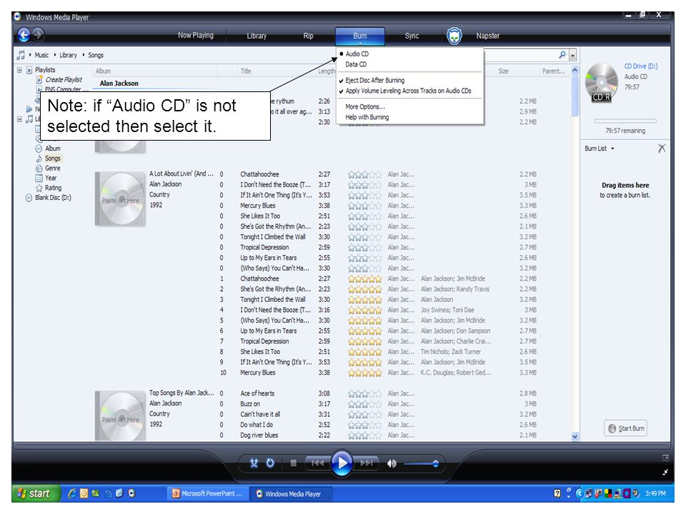
Task: Collapse the Library tree node
Action: pos(19,119)
